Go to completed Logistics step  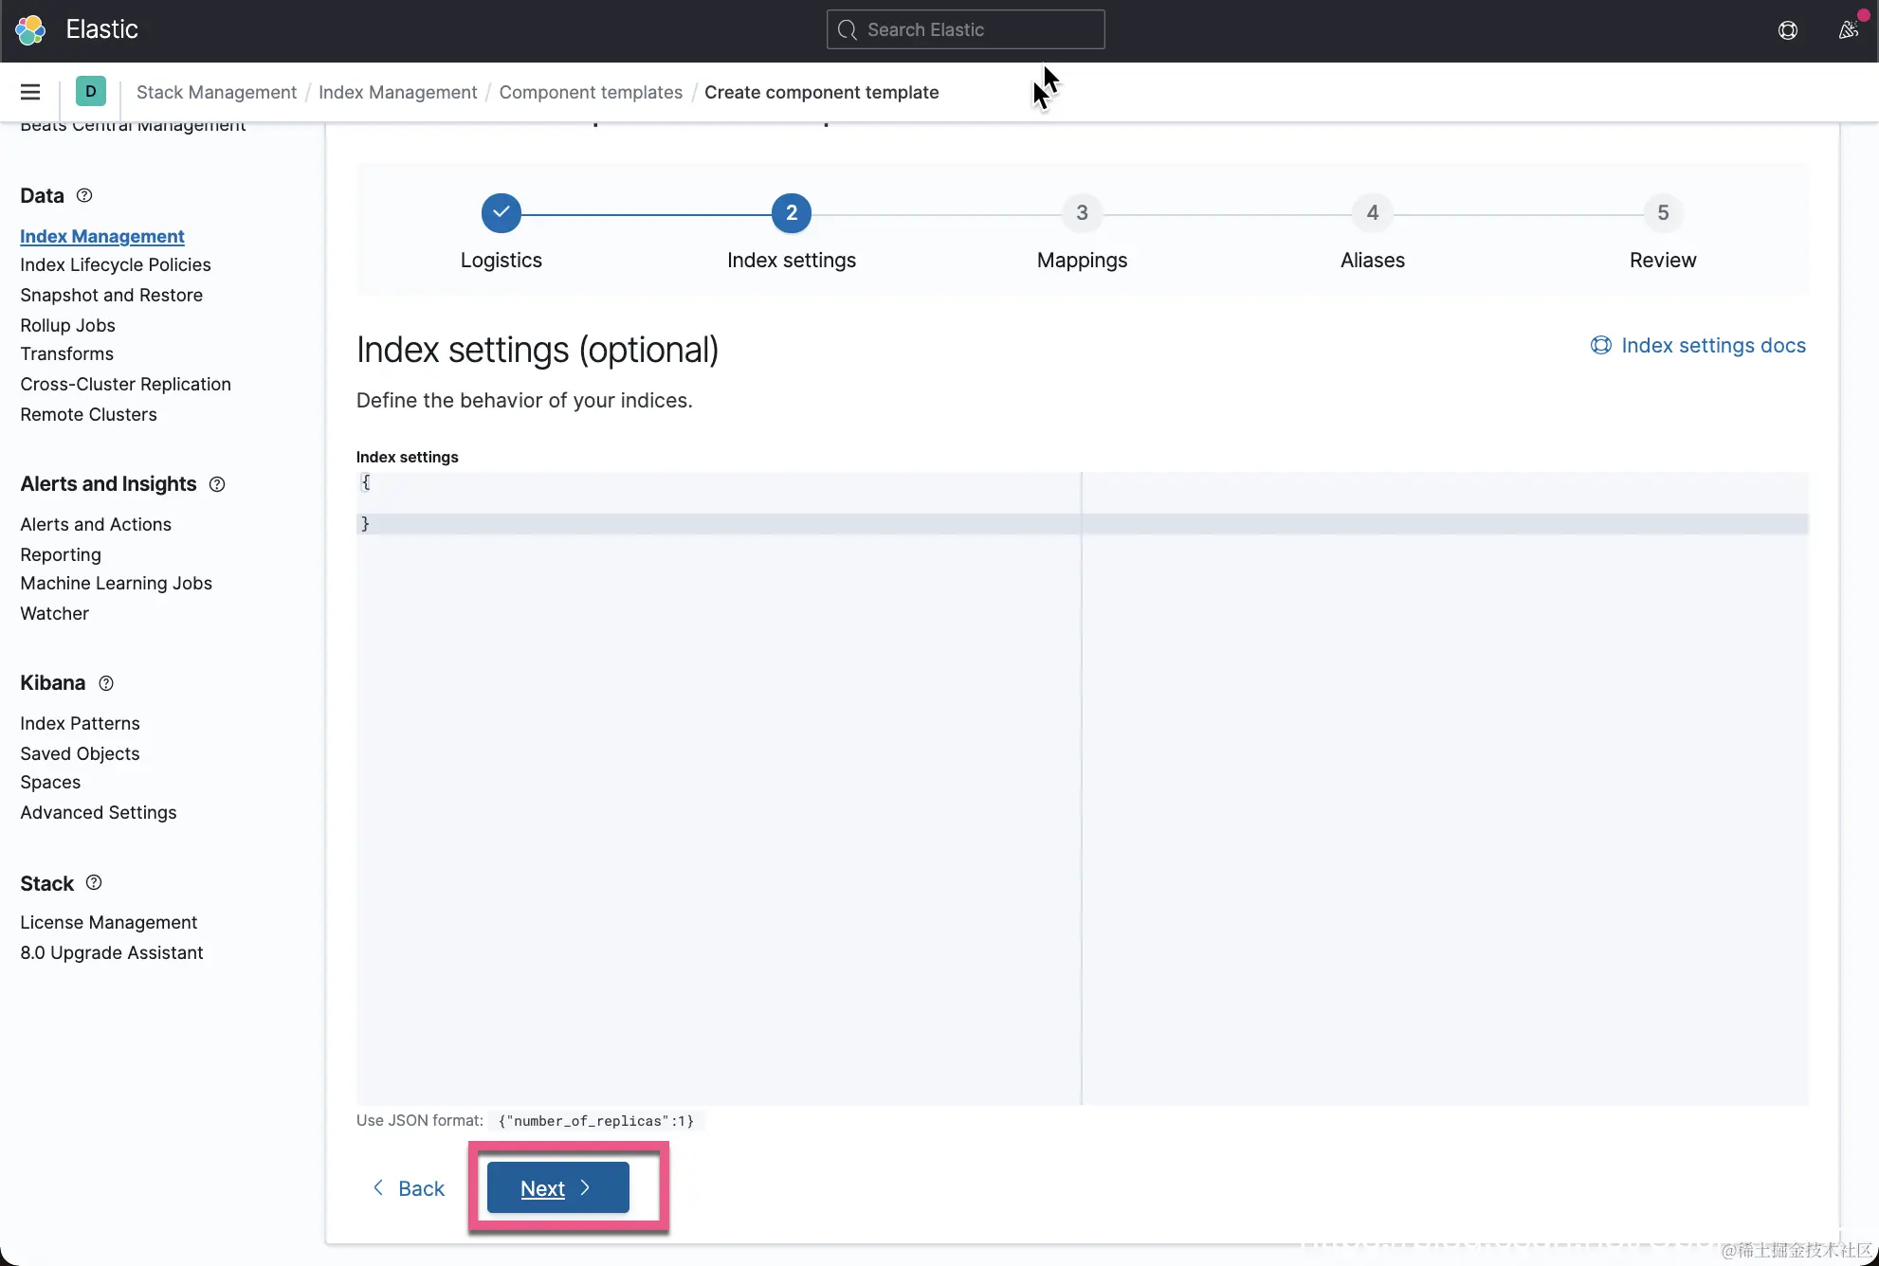501,214
